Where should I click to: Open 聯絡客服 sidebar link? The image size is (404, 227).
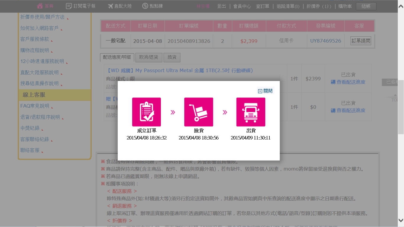point(30,150)
